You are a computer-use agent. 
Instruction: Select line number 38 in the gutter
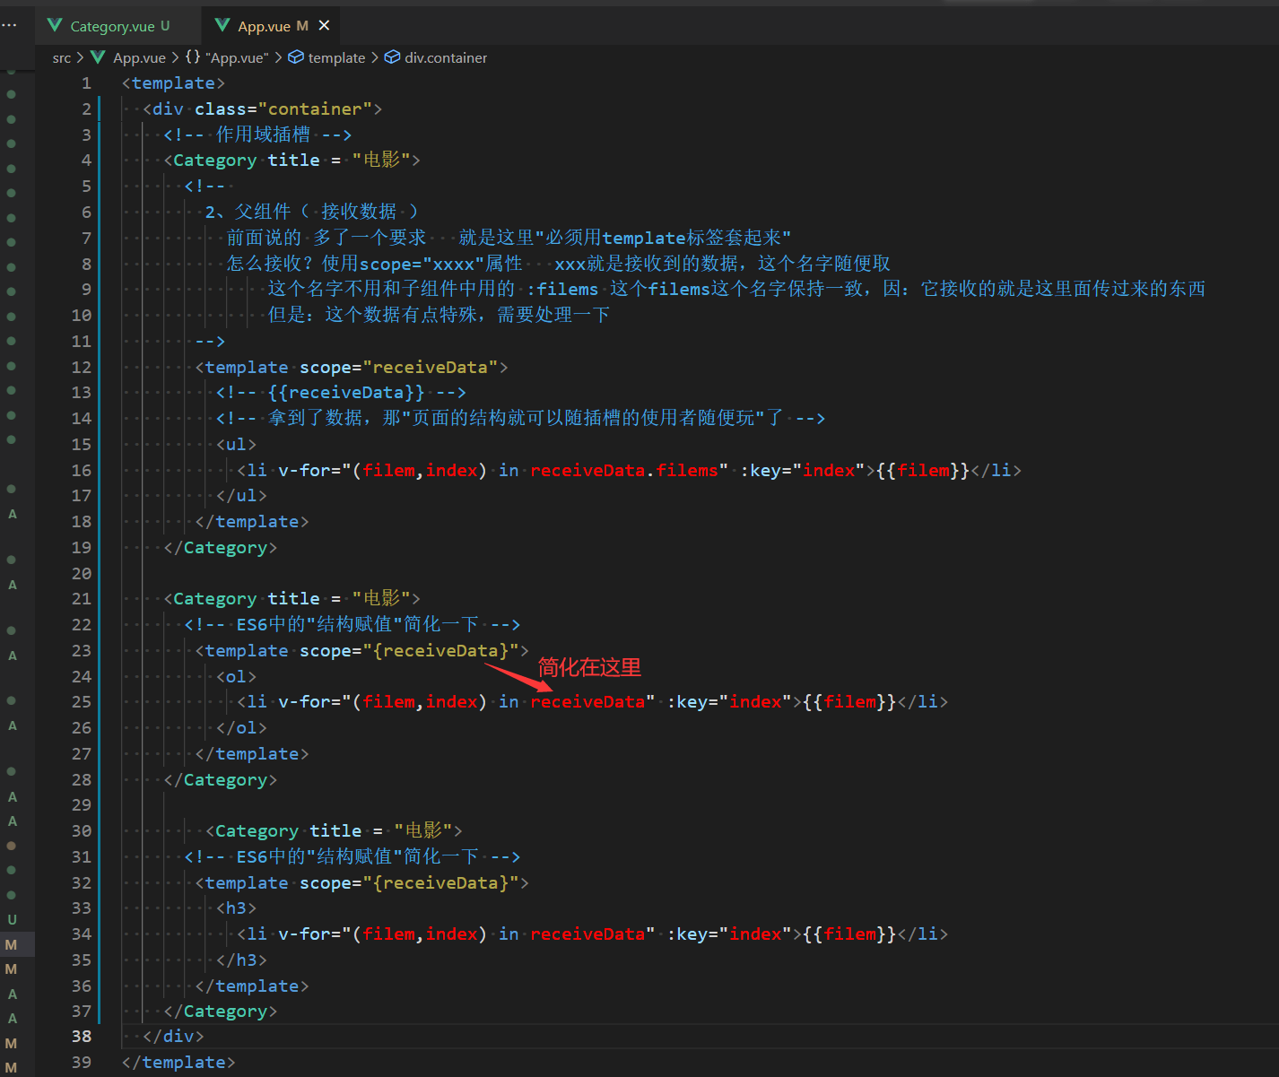point(82,1037)
